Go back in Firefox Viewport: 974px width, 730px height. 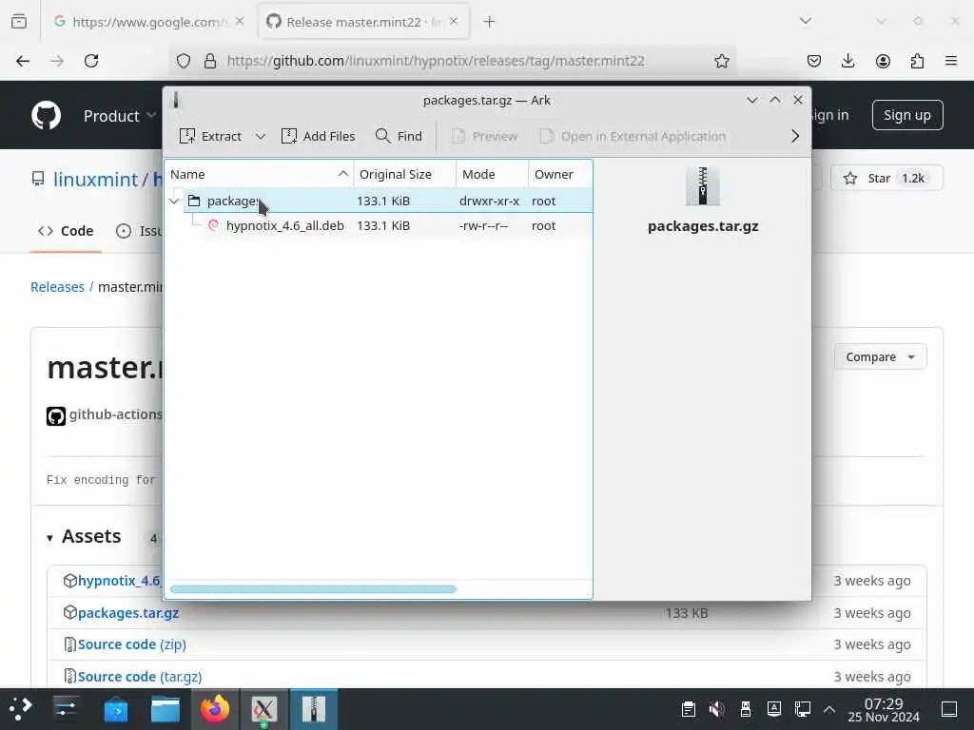(x=23, y=61)
